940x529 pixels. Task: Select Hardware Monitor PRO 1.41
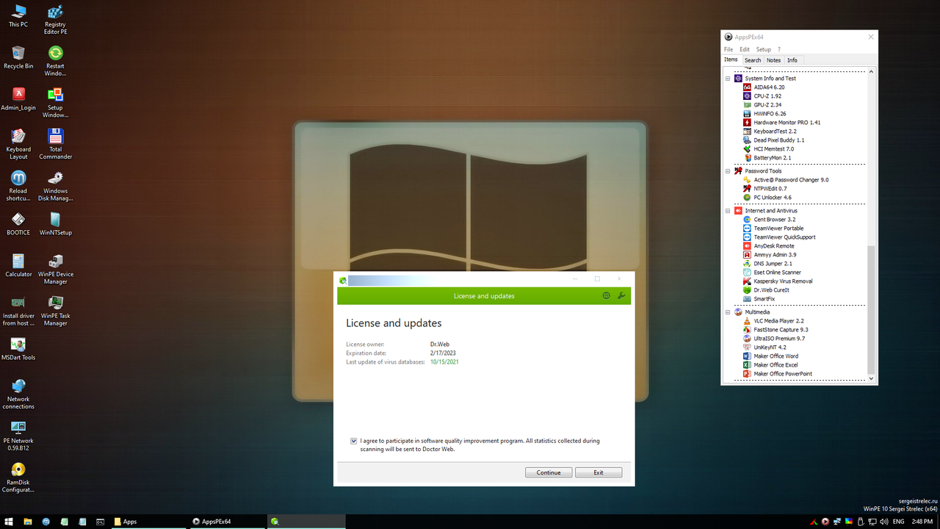click(781, 122)
